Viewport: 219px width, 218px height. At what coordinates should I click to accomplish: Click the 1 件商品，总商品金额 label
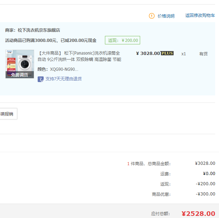tap(149, 164)
